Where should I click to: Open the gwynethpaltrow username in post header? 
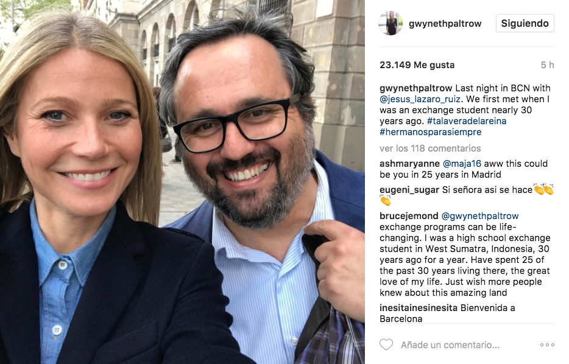click(x=445, y=24)
